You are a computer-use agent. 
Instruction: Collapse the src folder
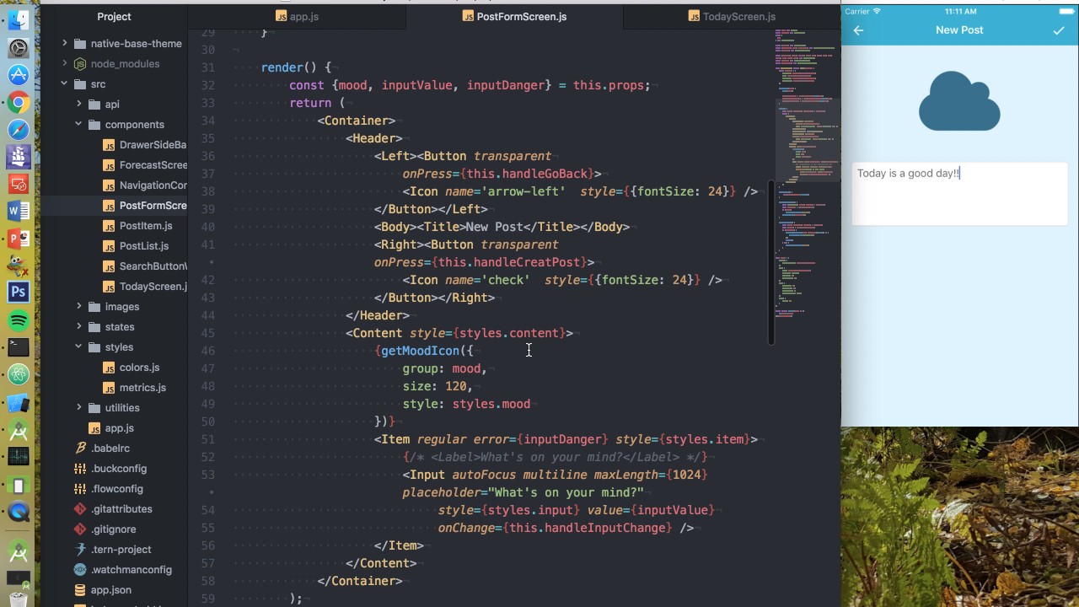[64, 84]
